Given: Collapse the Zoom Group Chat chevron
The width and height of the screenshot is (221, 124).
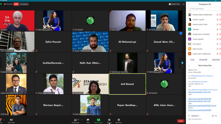Looking at the screenshot, I should click(189, 66).
